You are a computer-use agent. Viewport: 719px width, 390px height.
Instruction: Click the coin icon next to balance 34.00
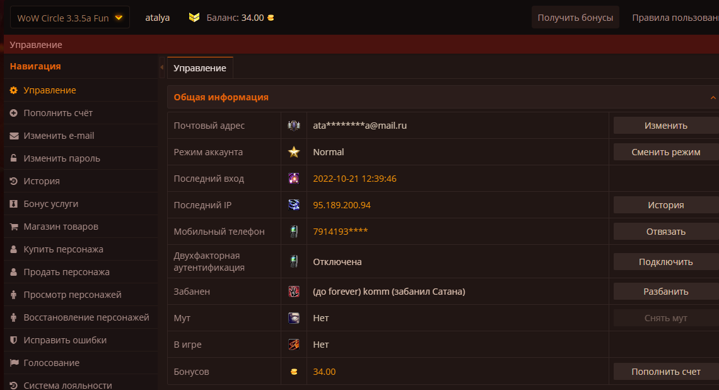pos(271,18)
